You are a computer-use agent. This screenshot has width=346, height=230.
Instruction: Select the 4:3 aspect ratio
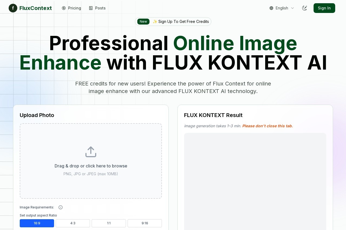pyautogui.click(x=73, y=223)
